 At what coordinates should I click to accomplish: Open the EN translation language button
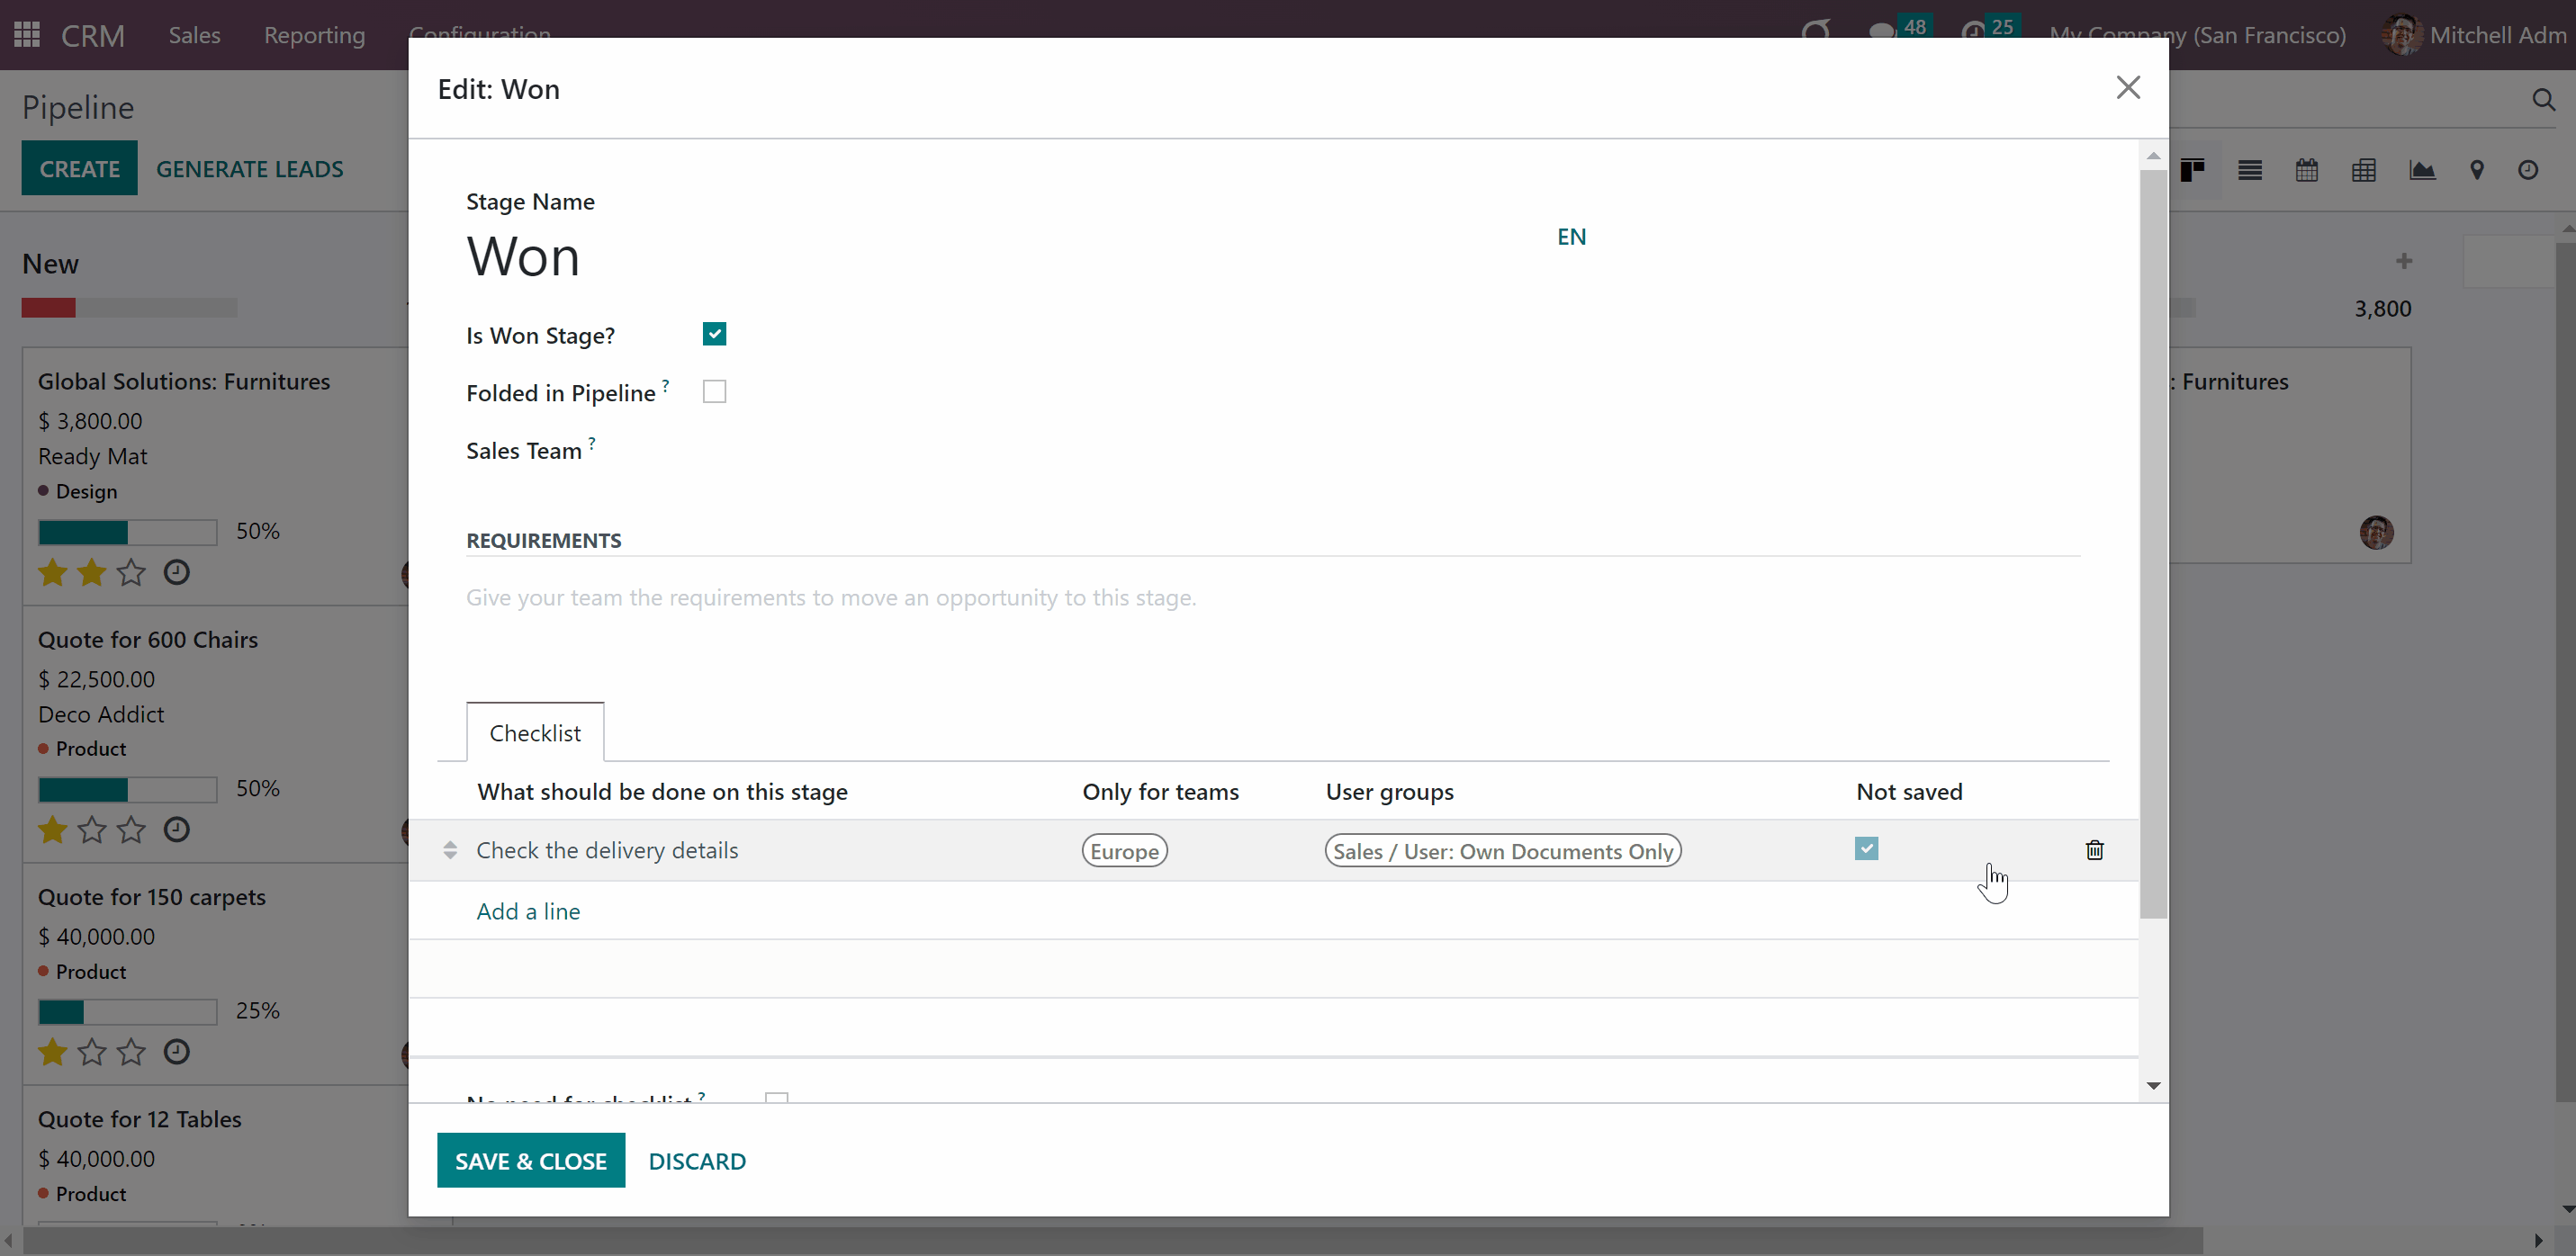[x=1571, y=237]
